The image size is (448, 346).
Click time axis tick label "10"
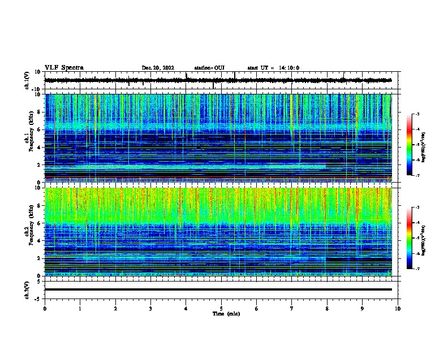398,309
